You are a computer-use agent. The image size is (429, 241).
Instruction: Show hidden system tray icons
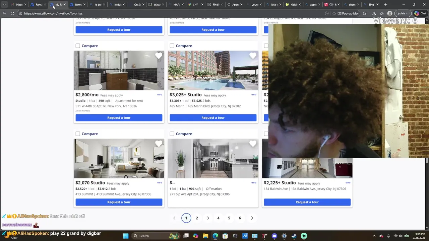pyautogui.click(x=374, y=236)
